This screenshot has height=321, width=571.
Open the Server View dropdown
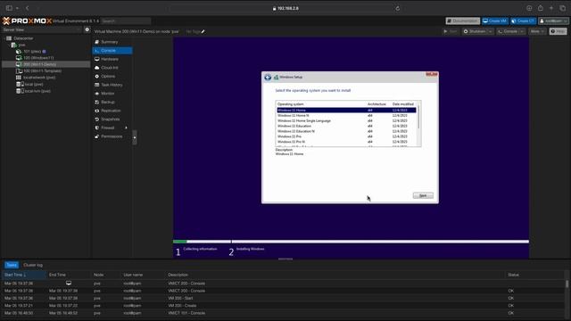[42, 29]
